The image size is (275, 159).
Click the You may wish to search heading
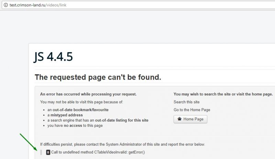[223, 94]
